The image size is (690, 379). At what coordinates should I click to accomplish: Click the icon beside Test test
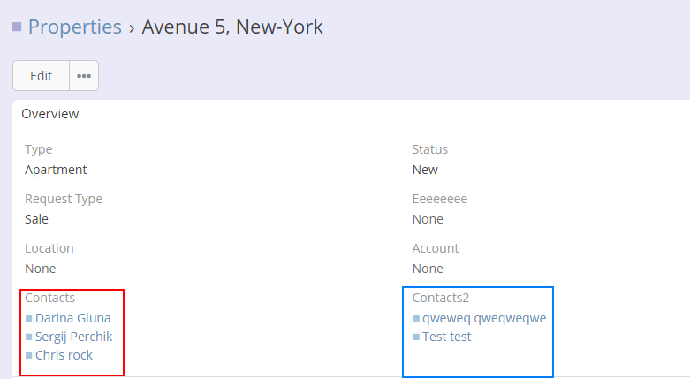[416, 337]
